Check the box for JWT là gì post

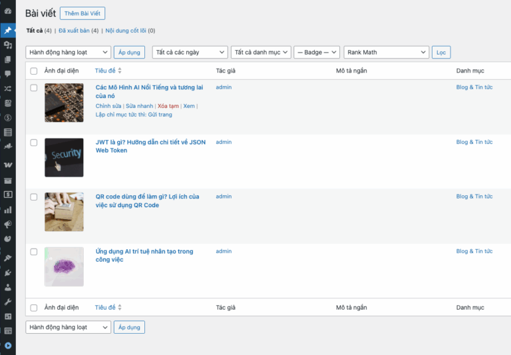coord(34,143)
